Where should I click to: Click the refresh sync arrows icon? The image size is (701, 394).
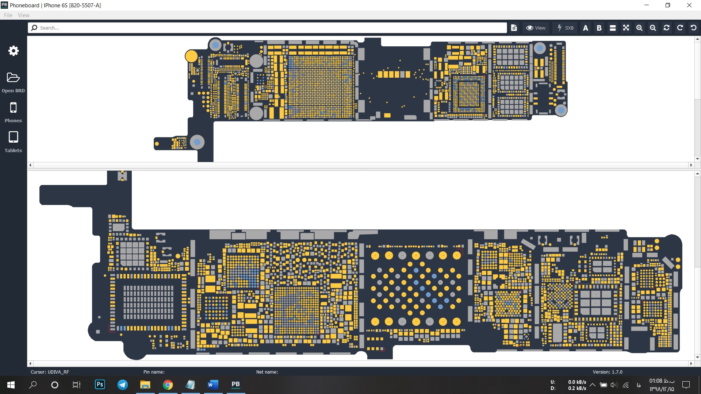point(666,28)
